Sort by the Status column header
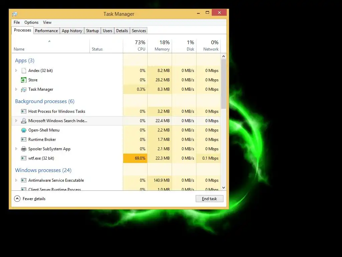 106,46
